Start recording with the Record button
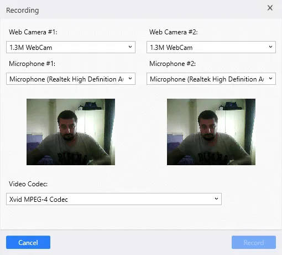 coord(254,242)
